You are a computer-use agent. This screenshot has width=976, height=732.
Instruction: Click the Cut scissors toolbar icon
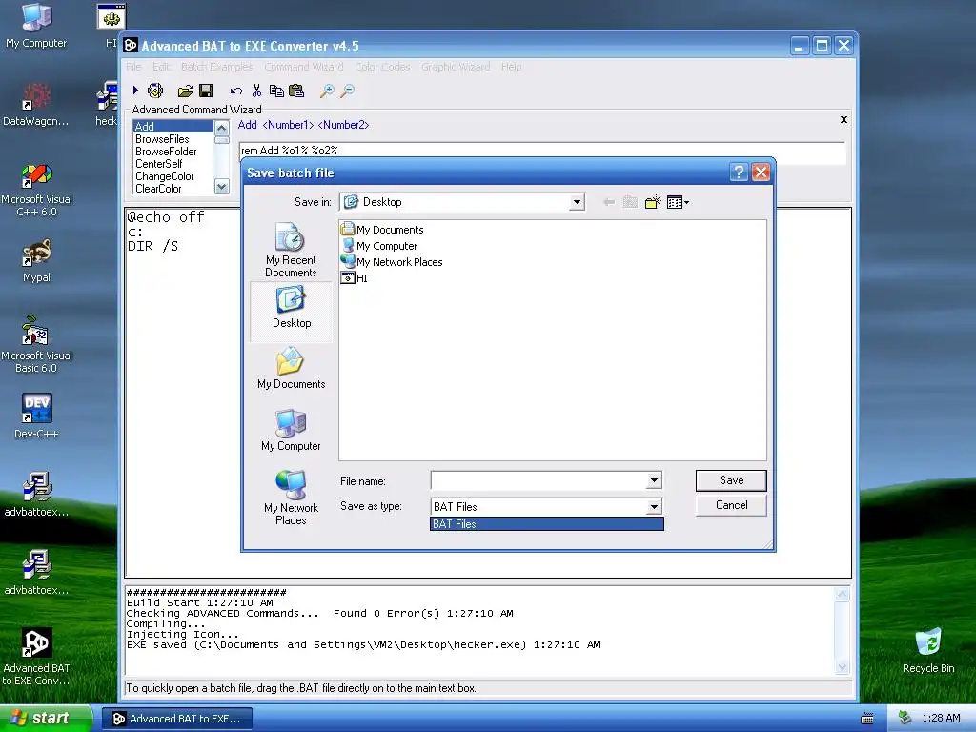coord(256,91)
